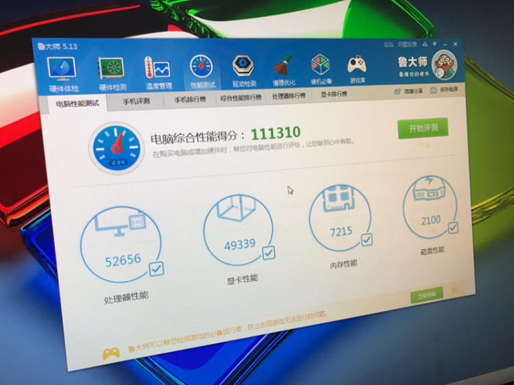Screen dimensions: 514x385
Task: Click the skin change icon in title bar
Action: 425,44
